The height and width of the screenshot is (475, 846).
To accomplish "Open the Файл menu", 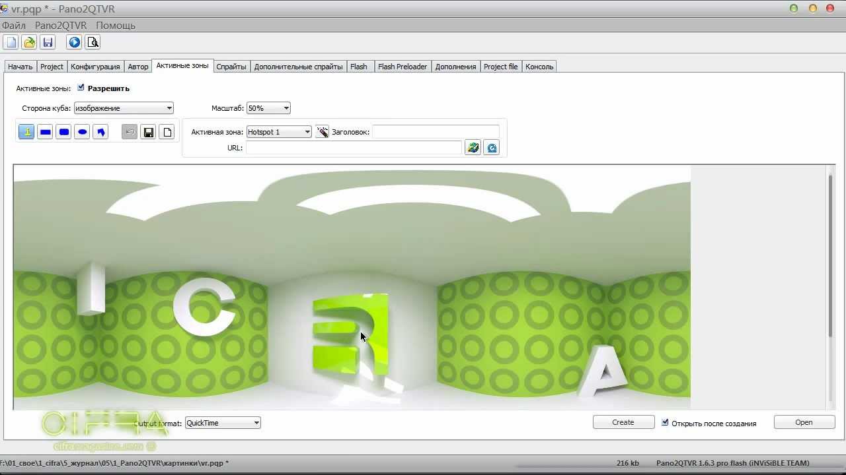I will (x=13, y=25).
